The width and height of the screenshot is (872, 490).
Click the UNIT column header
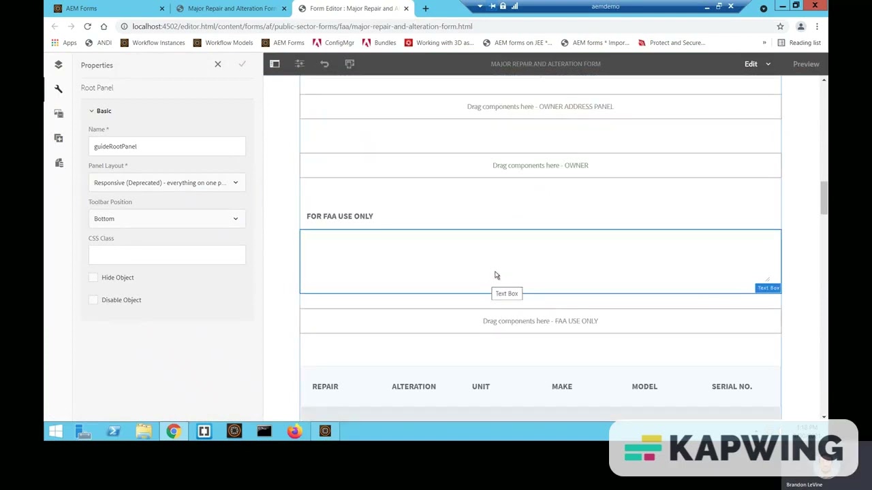tap(481, 387)
